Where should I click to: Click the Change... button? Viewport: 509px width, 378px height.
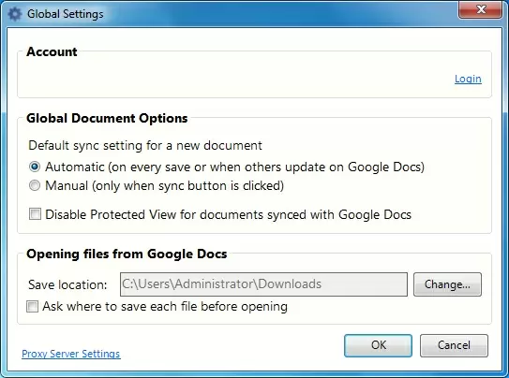[x=447, y=284]
